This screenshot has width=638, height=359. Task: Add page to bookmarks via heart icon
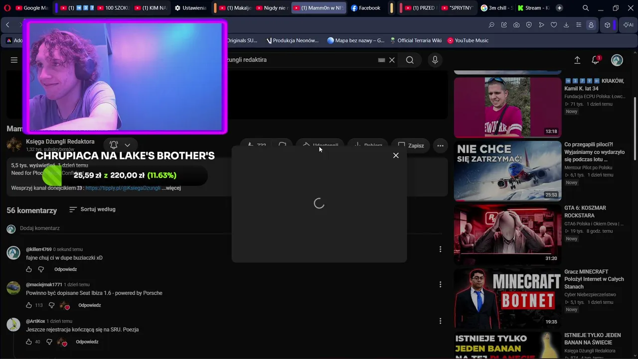pos(554,25)
